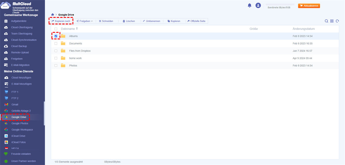Image resolution: width=345 pixels, height=165 pixels.
Task: Click the home work folder name
Action: point(75,58)
